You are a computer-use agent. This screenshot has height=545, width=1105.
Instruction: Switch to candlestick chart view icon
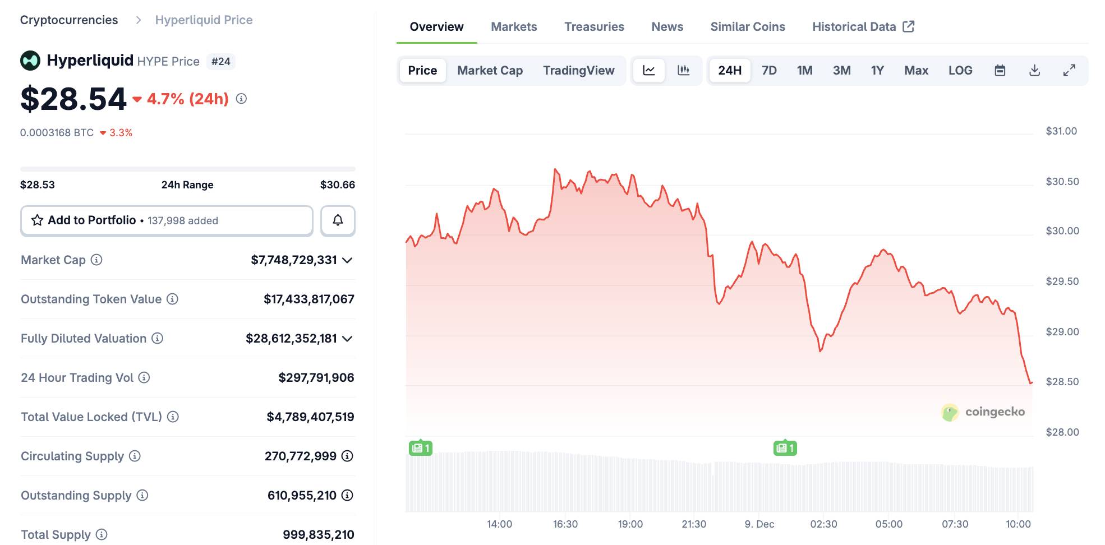pyautogui.click(x=683, y=70)
